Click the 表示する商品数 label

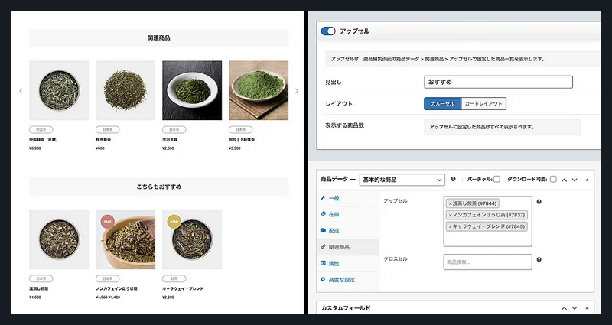coord(345,125)
